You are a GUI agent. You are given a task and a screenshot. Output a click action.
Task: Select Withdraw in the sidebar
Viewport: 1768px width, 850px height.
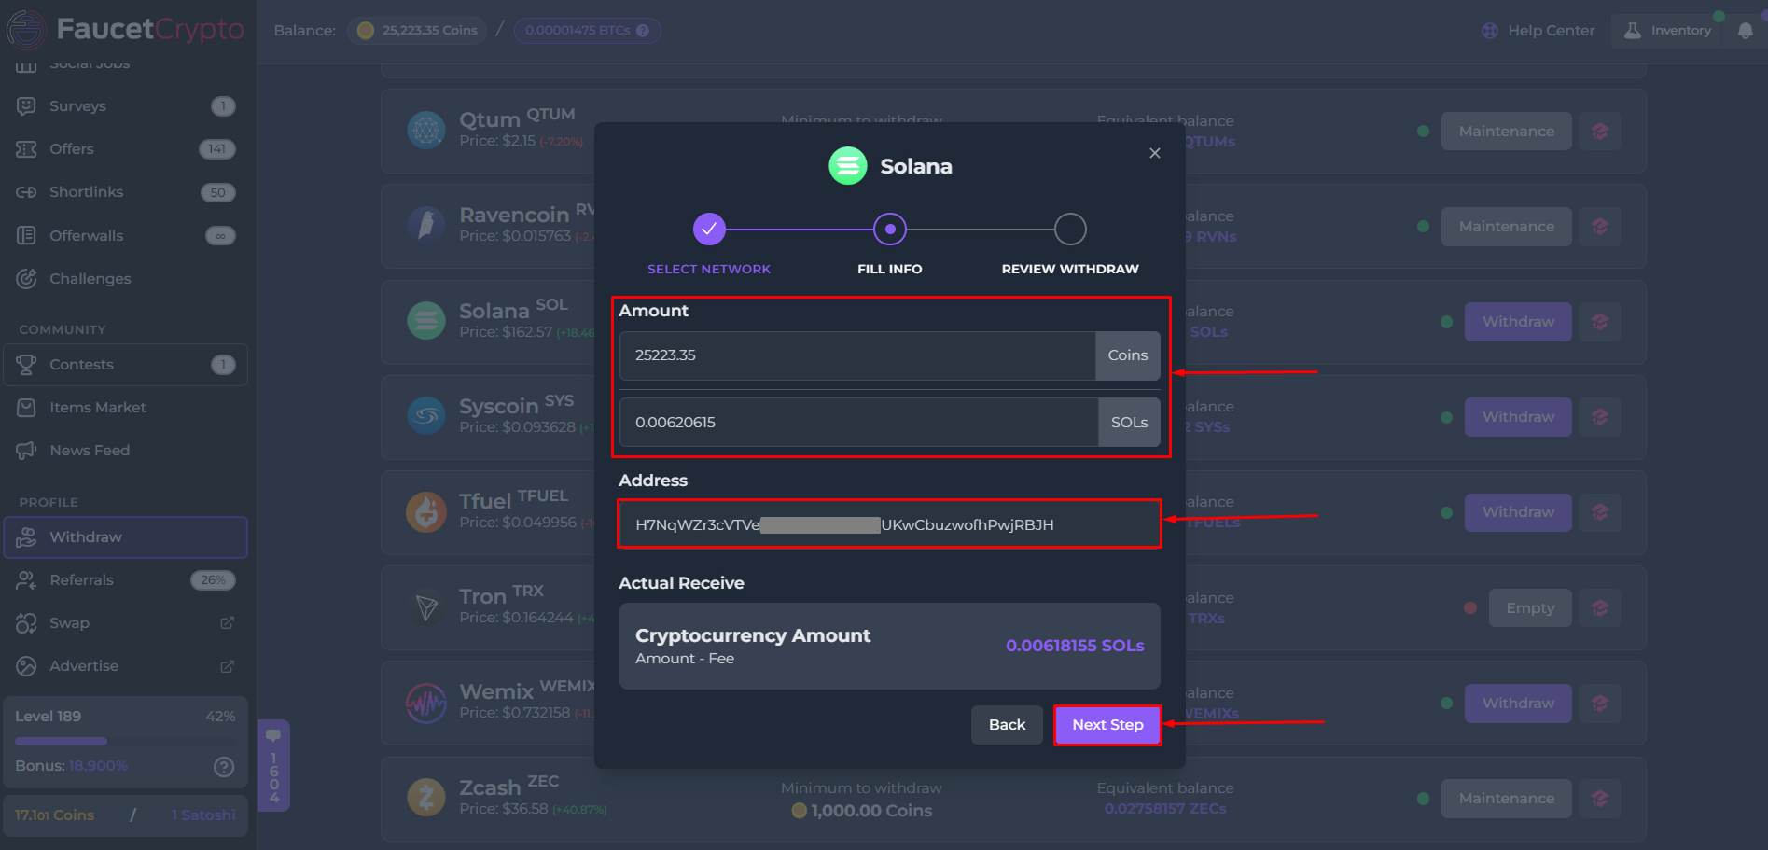tap(125, 537)
